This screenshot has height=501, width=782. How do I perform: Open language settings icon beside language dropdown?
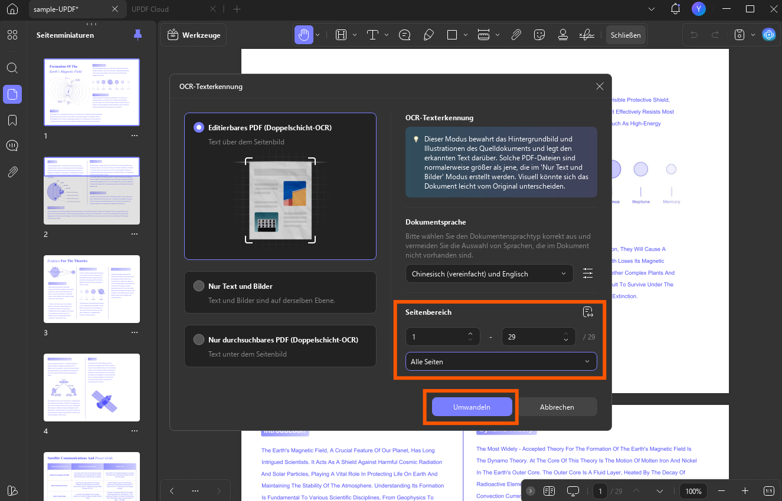(x=588, y=273)
